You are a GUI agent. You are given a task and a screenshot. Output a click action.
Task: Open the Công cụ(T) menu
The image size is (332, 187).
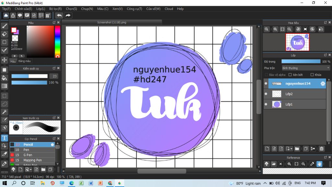click(x=135, y=9)
